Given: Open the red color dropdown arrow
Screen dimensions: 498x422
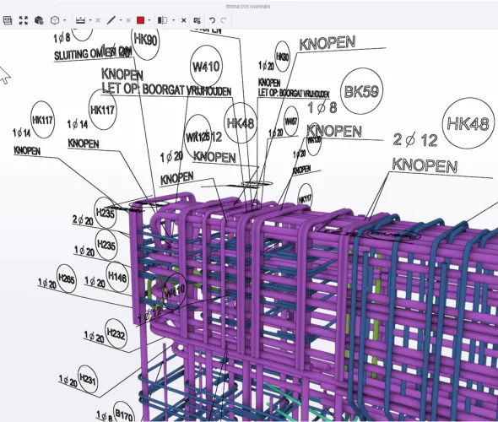Looking at the screenshot, I should tap(149, 20).
